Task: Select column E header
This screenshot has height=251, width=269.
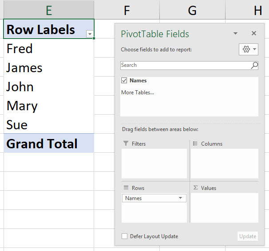Action: (48, 10)
